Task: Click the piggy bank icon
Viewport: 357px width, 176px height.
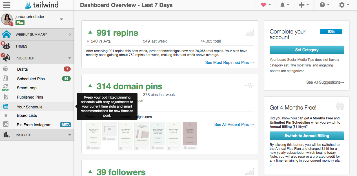Action: [x=340, y=106]
